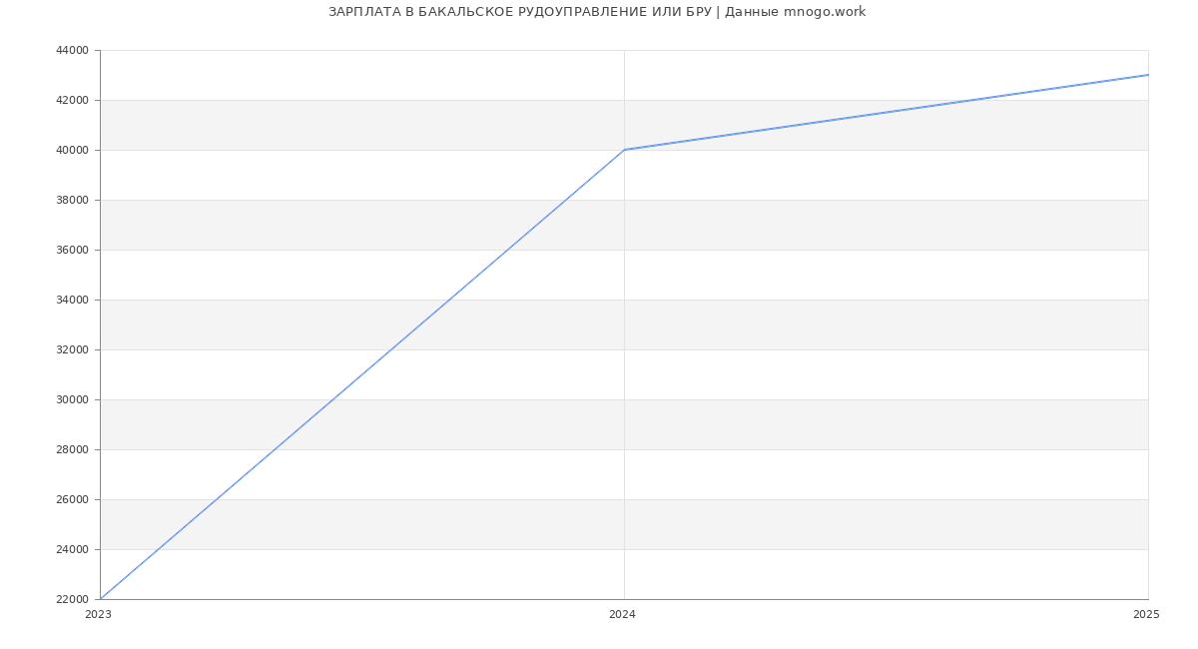This screenshot has width=1198, height=649.
Task: Click the 38000 y-axis label
Action: 72,201
